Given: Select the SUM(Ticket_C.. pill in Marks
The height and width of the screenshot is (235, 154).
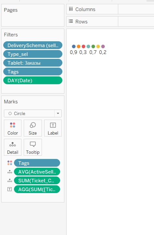Looking at the screenshot, I should click(x=37, y=181).
